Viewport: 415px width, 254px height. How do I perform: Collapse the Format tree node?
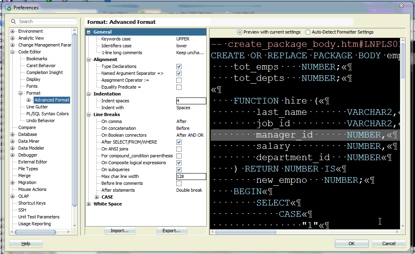click(x=21, y=93)
